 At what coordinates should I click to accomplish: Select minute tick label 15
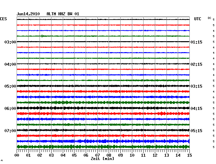click(x=189, y=155)
